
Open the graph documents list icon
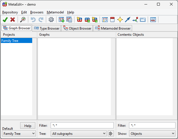tap(69, 20)
